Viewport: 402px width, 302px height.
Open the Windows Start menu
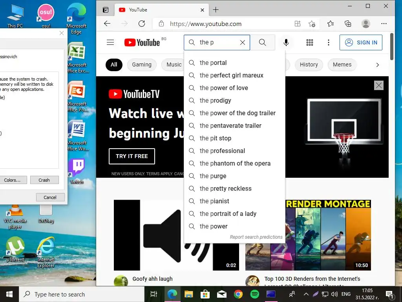(x=9, y=294)
